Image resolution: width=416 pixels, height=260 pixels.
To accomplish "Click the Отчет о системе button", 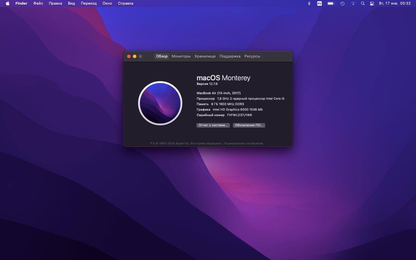I will pos(213,125).
